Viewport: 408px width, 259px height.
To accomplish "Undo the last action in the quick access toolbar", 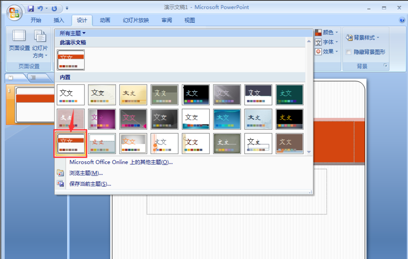I will pos(40,8).
